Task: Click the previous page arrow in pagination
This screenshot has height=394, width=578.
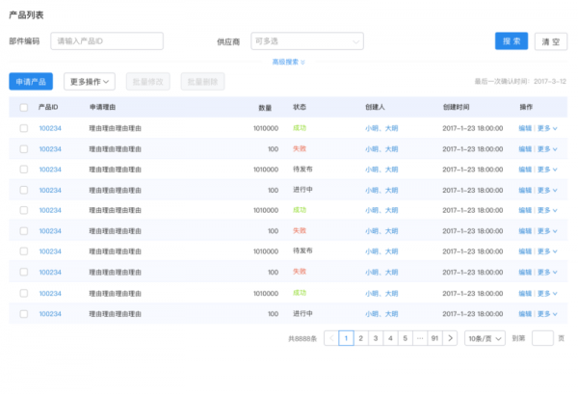Action: [x=330, y=338]
